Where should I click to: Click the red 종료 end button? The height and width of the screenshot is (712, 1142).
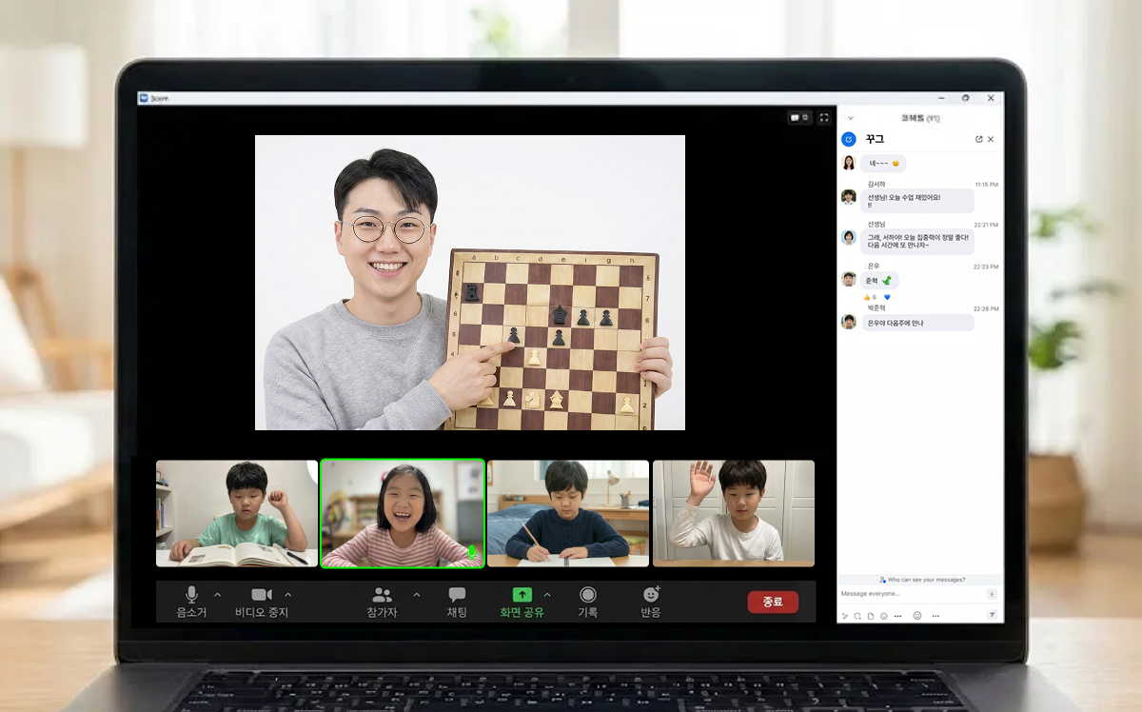point(773,602)
